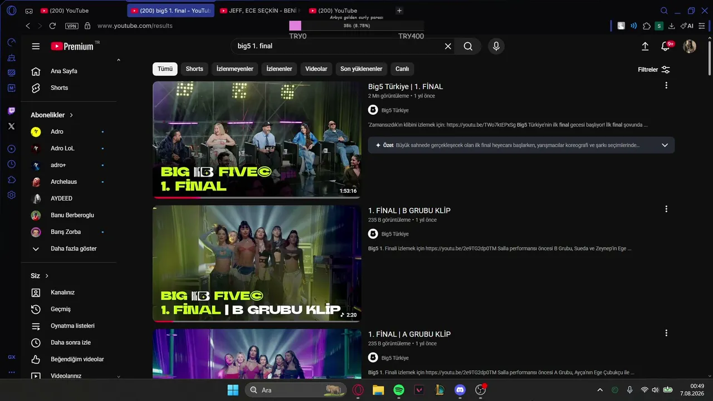Select the İzlenenler filter chip
This screenshot has height=401, width=713.
click(x=279, y=69)
